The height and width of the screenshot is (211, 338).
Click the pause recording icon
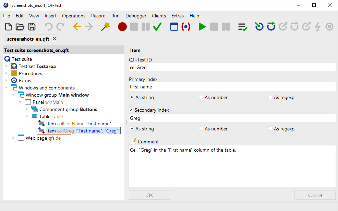[x=146, y=27]
